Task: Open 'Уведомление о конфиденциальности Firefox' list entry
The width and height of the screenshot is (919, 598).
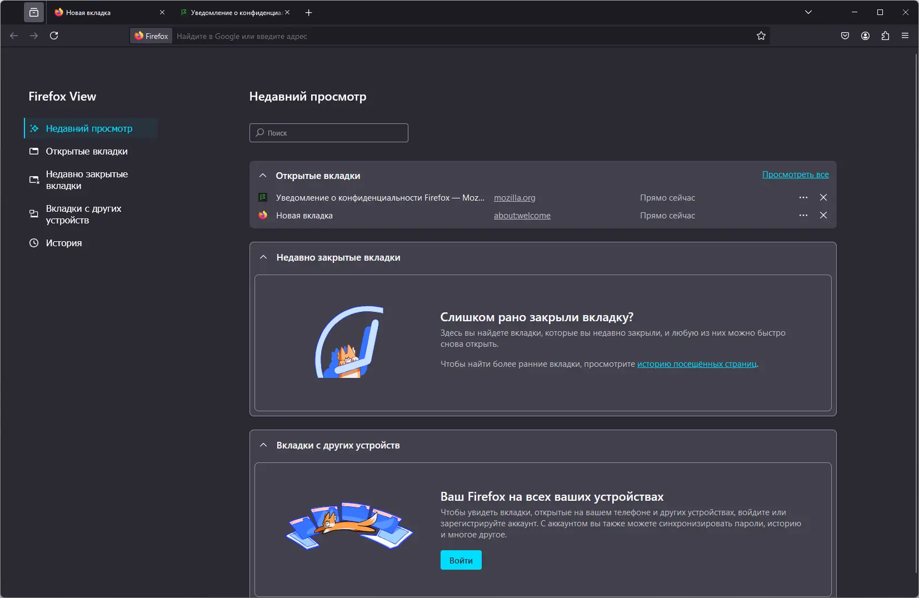Action: tap(380, 198)
